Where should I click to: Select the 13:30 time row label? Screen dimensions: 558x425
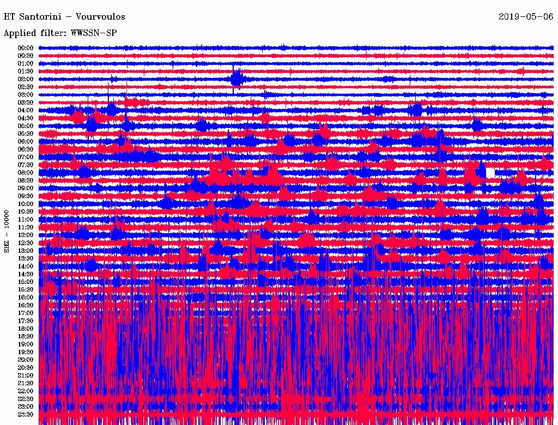[26, 258]
